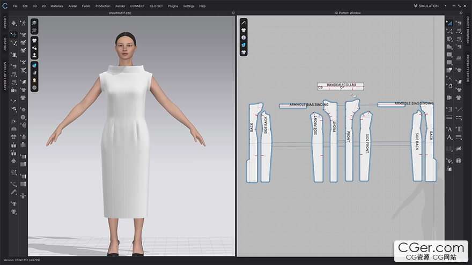Viewport: 472px width, 265px height.
Task: Select the blue triangle pattern tool in right toolbar
Action: (449, 23)
